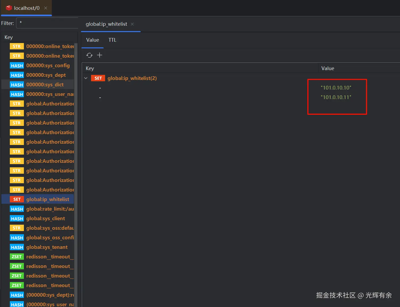Image resolution: width=400 pixels, height=307 pixels.
Task: Click the HASH badge beside 000000:sys_config
Action: 17,65
